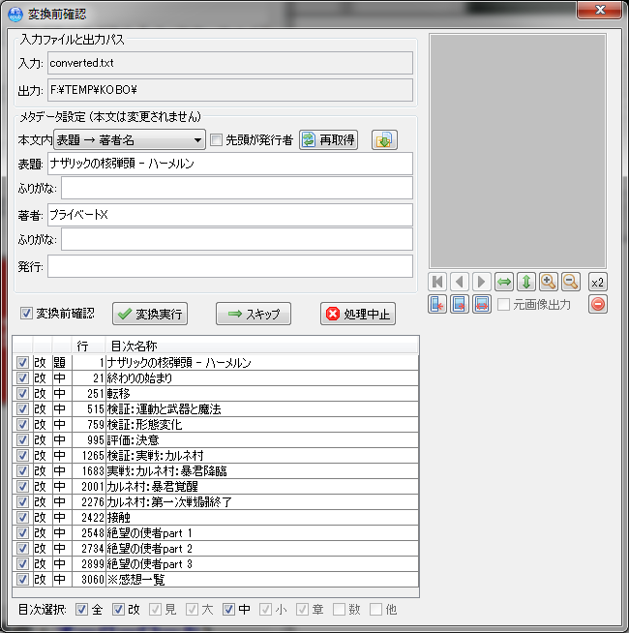Click the gray cover preview area
This screenshot has width=629, height=633.
click(518, 151)
